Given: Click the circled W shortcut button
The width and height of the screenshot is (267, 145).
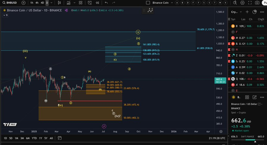Looking at the screenshot, I should click(220, 3).
